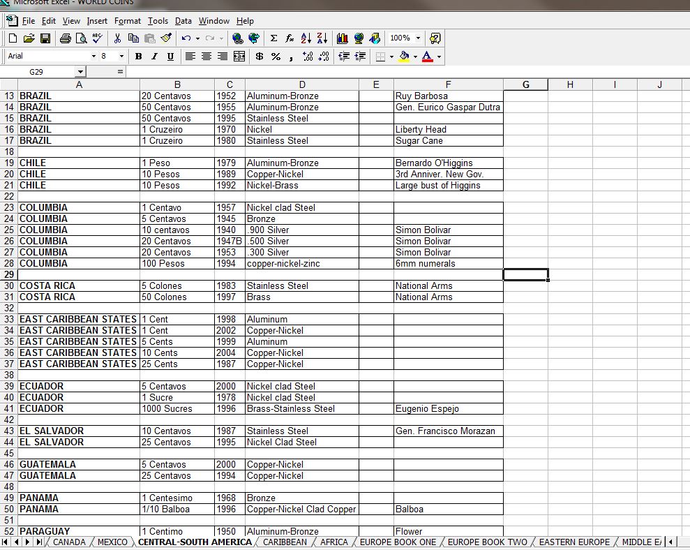Click the New workbook icon
The image size is (690, 550).
pyautogui.click(x=13, y=38)
